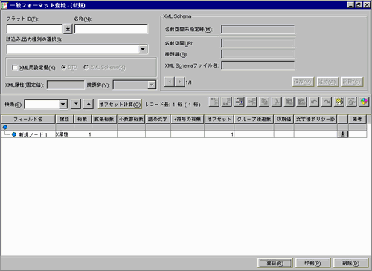Image resolution: width=372 pixels, height=271 pixels.
Task: Open the read/output type selection dropdown
Action: 143,49
